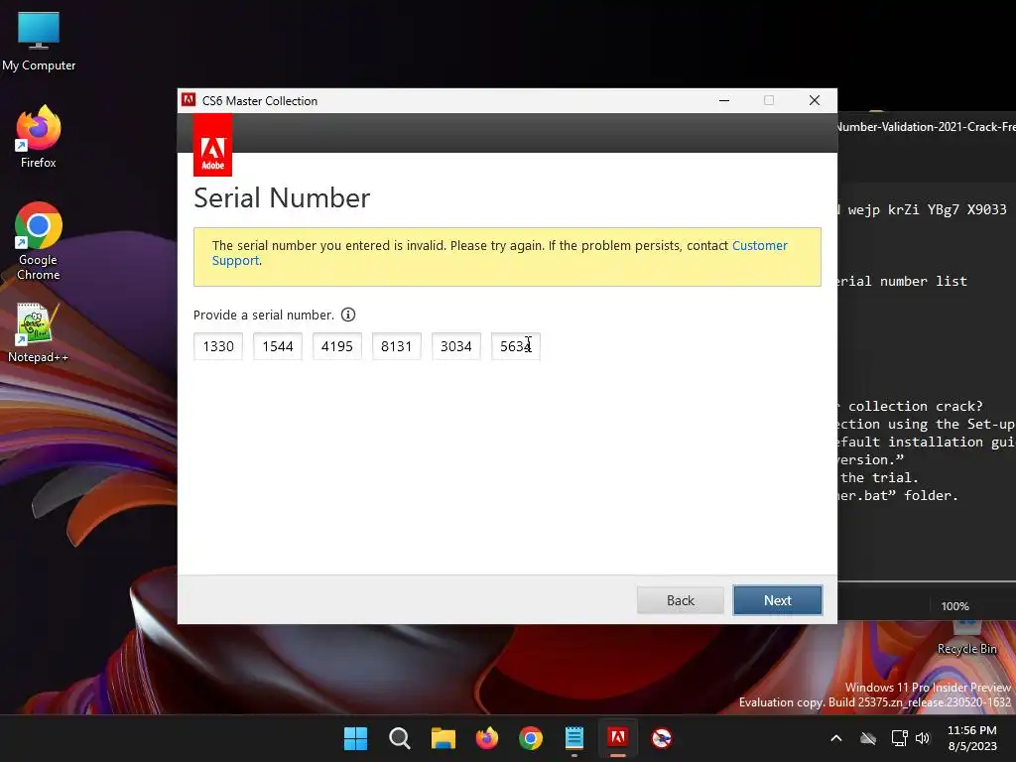Screen dimensions: 1016x762
Task: Launch Chrome from the taskbar
Action: (x=531, y=738)
